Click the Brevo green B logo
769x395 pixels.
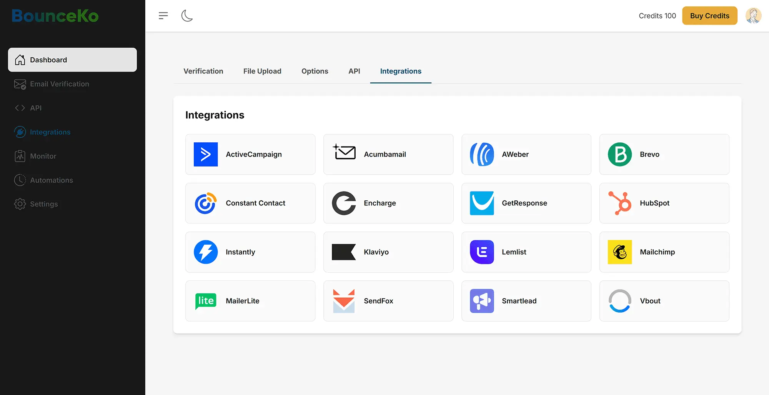click(620, 154)
